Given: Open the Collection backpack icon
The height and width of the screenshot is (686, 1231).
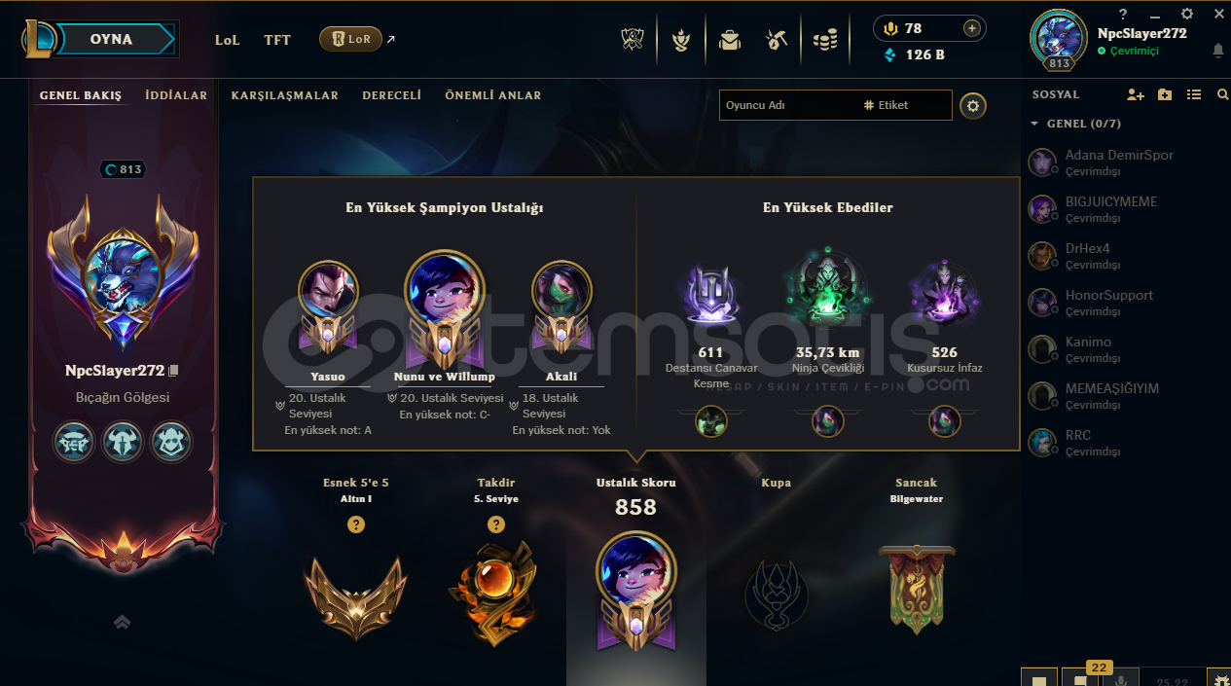Looking at the screenshot, I should (729, 40).
